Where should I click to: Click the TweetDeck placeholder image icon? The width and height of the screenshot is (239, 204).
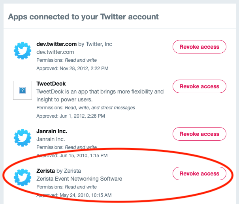point(23,90)
